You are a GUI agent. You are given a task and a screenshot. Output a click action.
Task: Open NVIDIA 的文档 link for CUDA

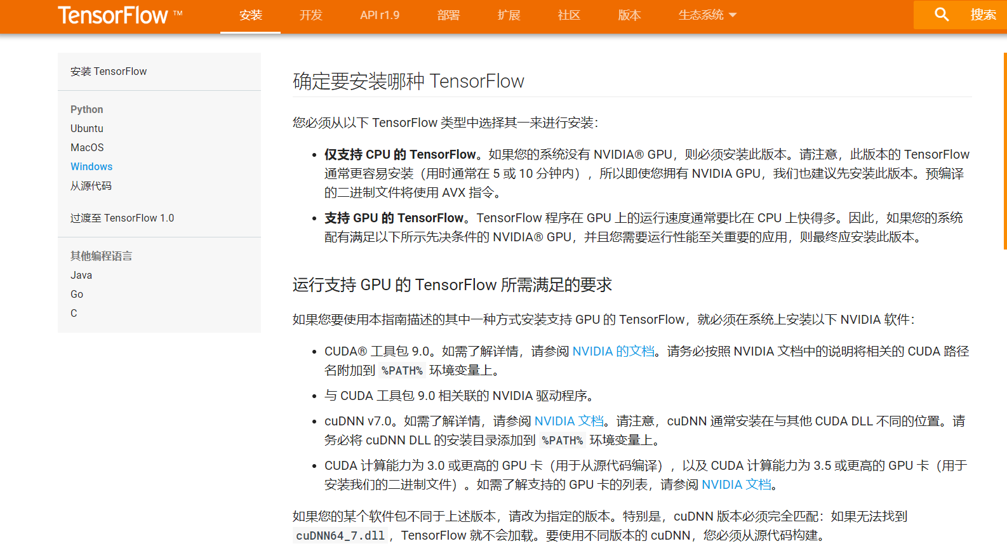(x=613, y=351)
